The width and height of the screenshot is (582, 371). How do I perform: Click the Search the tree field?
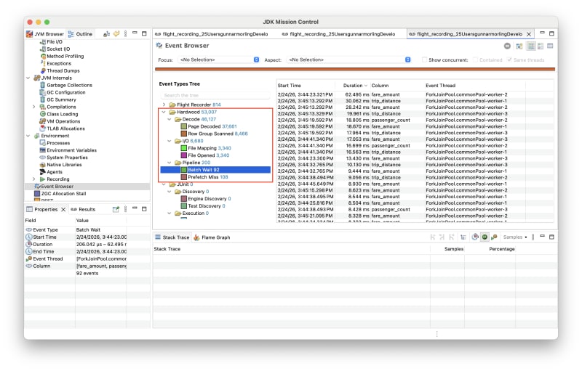215,95
